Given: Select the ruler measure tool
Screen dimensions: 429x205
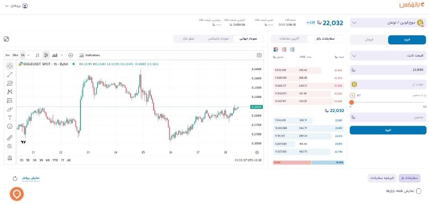Looking at the screenshot, I should [x=10, y=138].
